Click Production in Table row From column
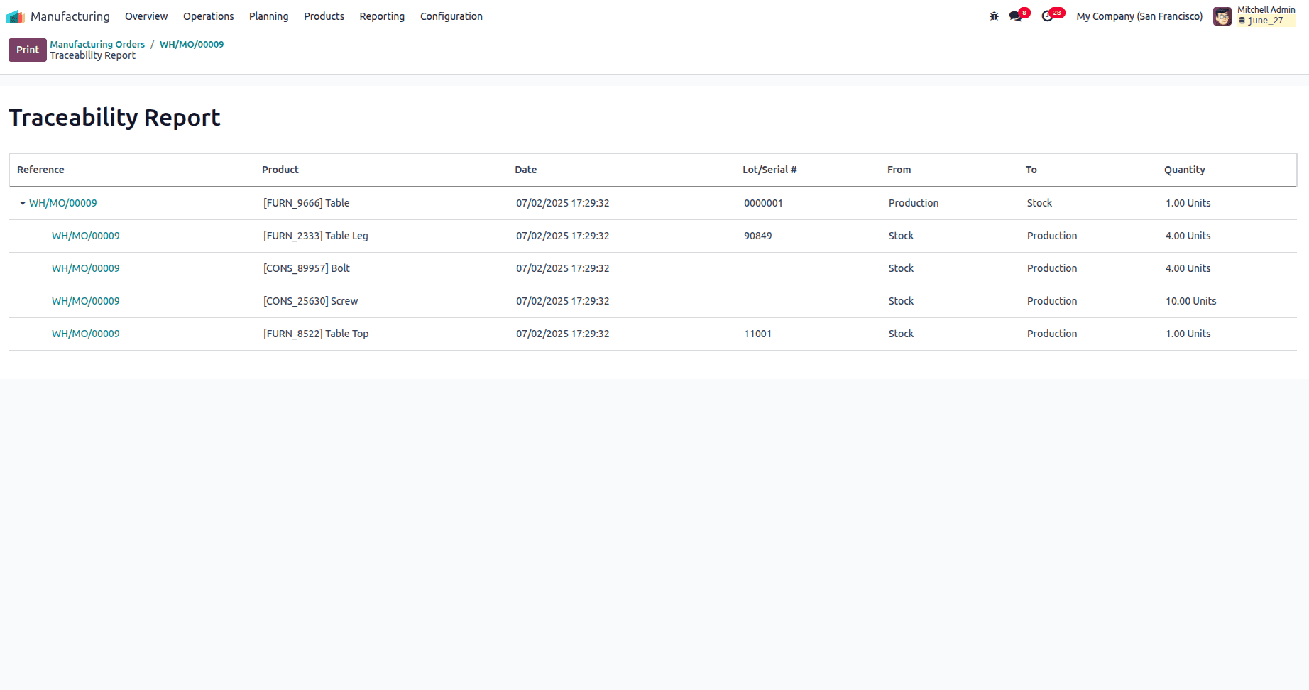The height and width of the screenshot is (690, 1309). [914, 203]
